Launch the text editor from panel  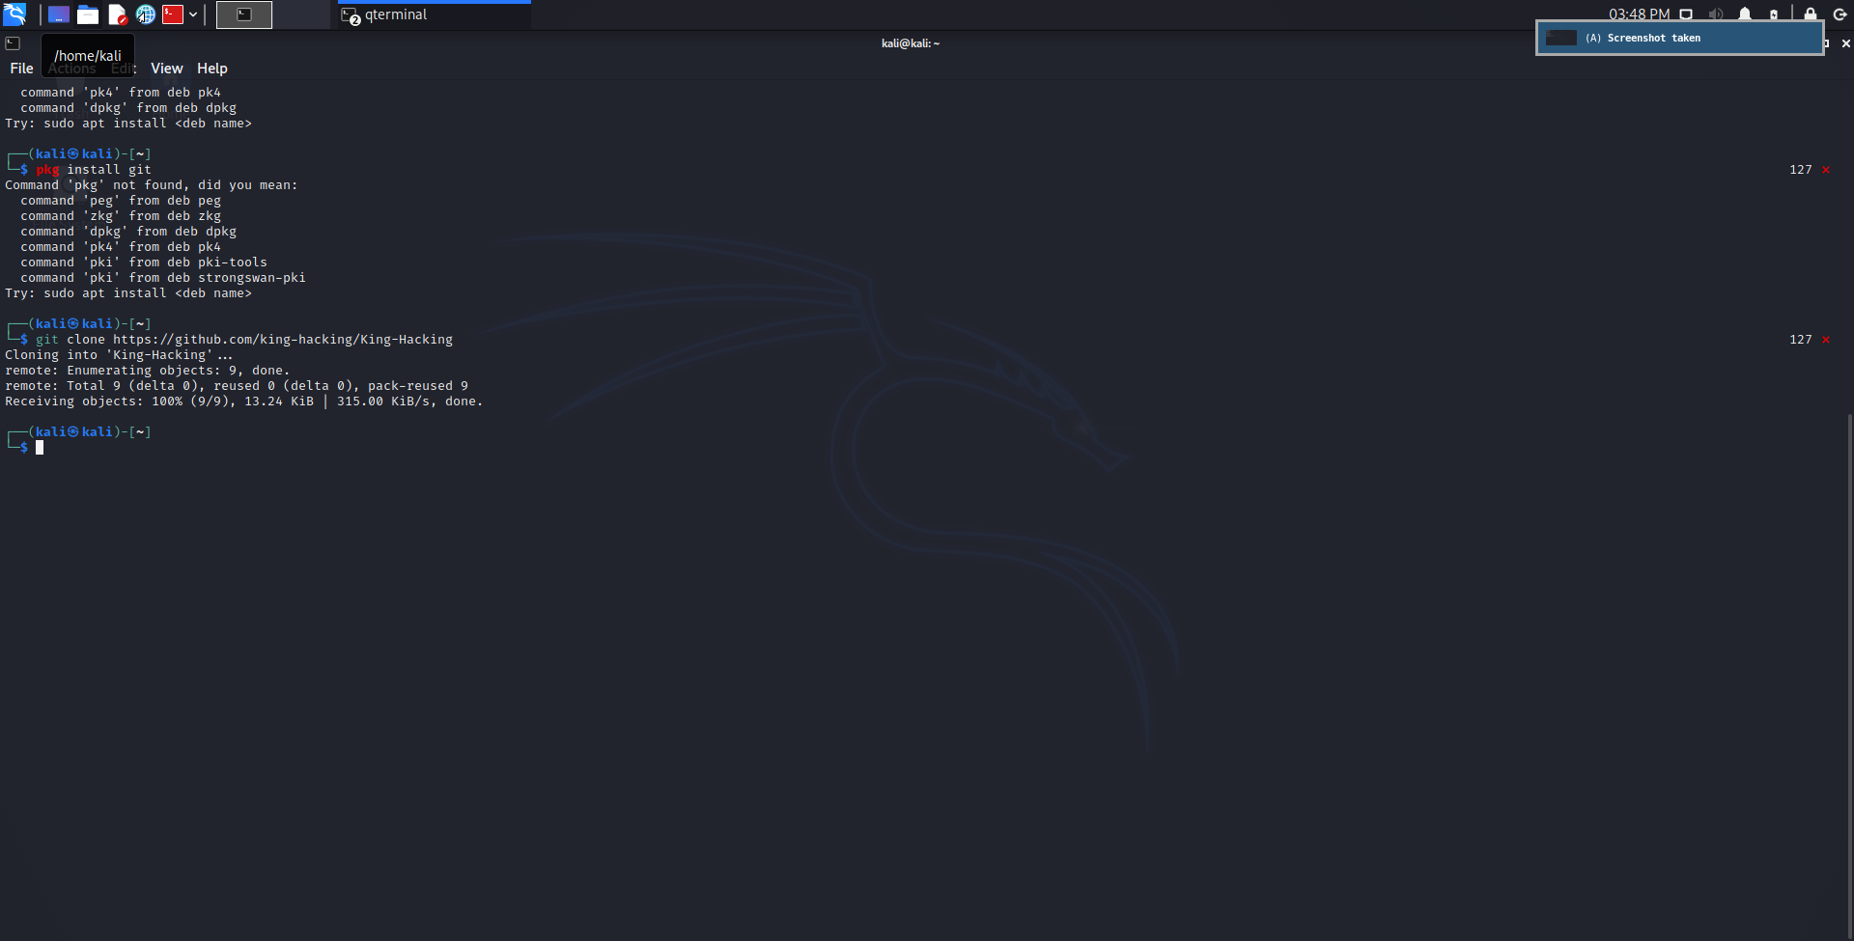(117, 14)
